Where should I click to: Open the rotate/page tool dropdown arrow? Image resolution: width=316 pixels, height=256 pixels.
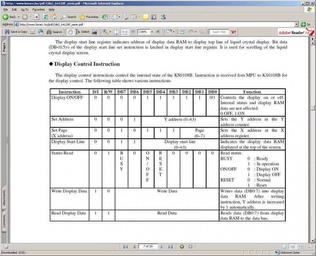click(x=174, y=32)
